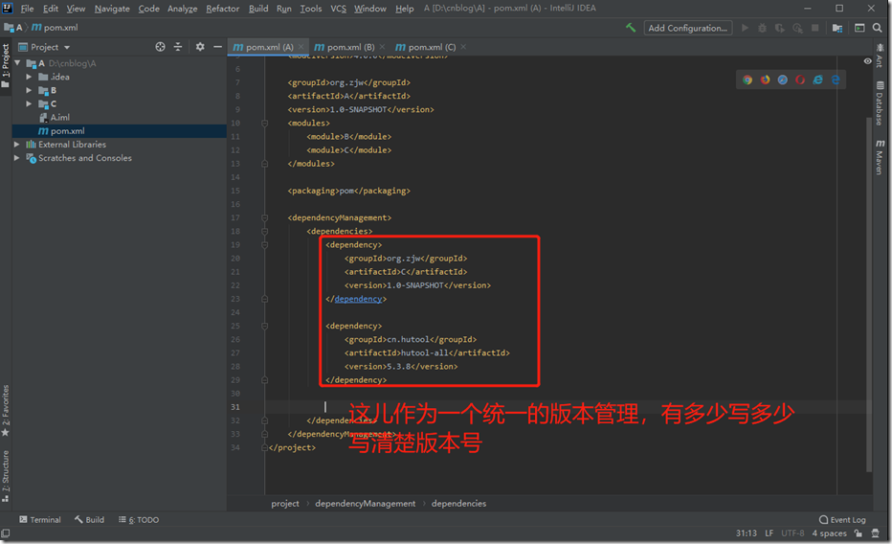Viewport: 892px width, 544px height.
Task: Toggle tool window buttons icon in status bar
Action: pyautogui.click(x=6, y=533)
